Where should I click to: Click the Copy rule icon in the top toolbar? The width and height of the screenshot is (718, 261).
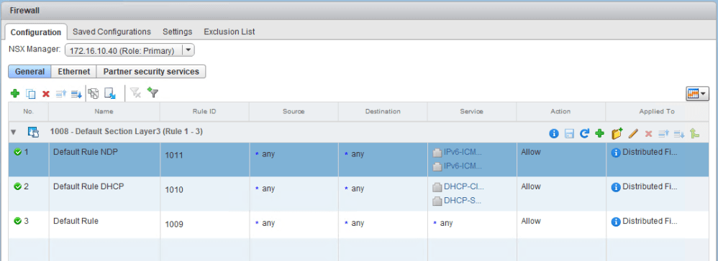(x=31, y=94)
